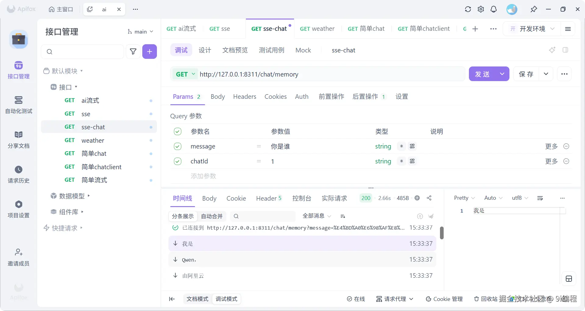Switch to 自动合并 display mode
This screenshot has height=311, width=585.
[212, 216]
